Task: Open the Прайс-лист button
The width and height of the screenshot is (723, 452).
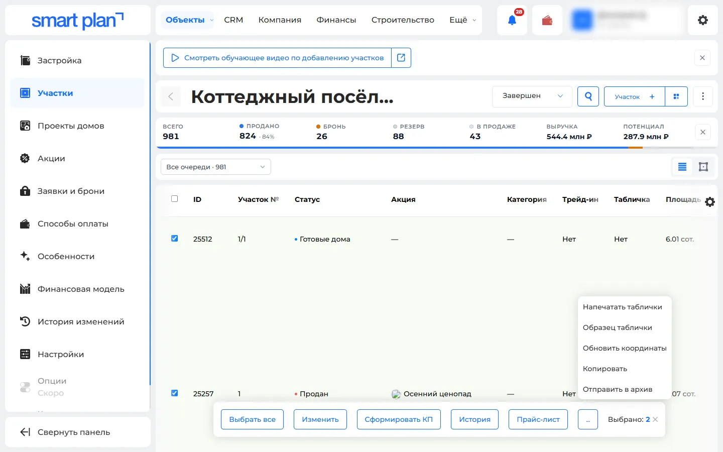Action: tap(538, 419)
